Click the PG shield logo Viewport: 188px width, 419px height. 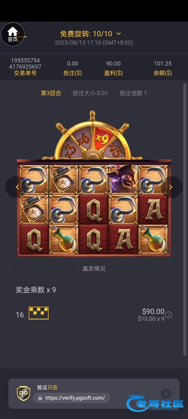[x=23, y=393]
